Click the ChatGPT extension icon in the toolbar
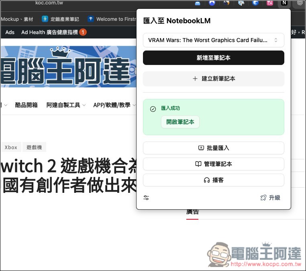 (x=300, y=3)
